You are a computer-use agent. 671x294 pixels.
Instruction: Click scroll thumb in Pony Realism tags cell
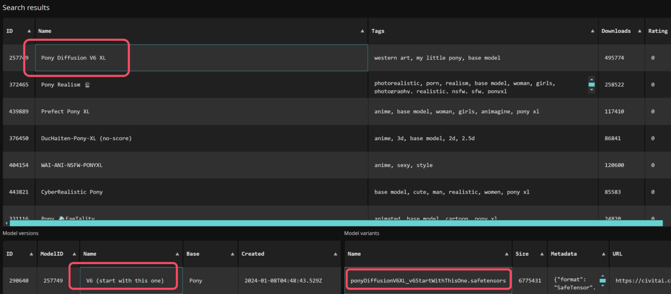tap(592, 84)
